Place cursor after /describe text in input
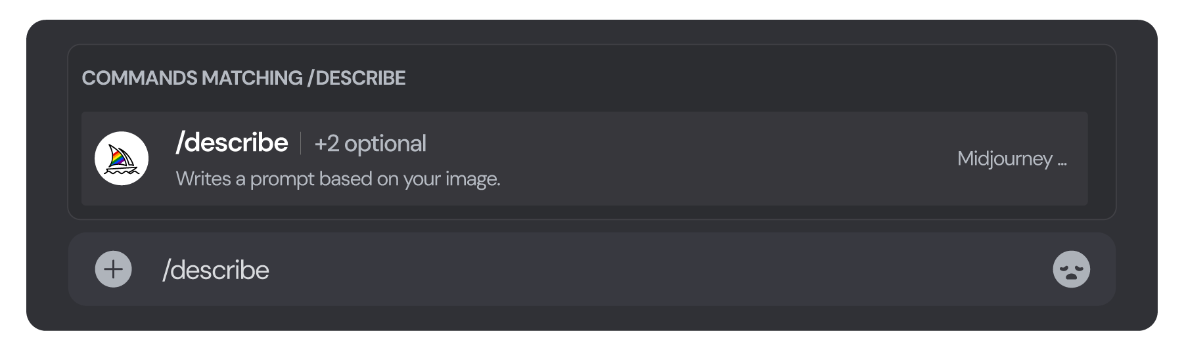This screenshot has height=350, width=1184. pyautogui.click(x=271, y=270)
